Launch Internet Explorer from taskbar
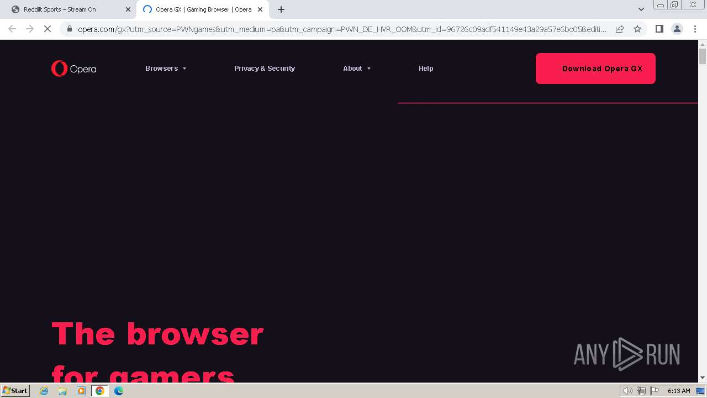This screenshot has height=398, width=707. coord(44,391)
